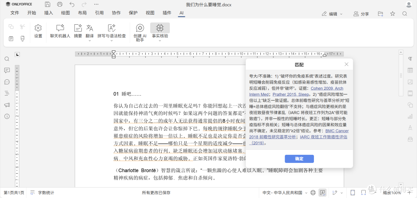The image size is (417, 198).
Task: Run the Summarize (摘要) tool
Action: click(x=78, y=31)
